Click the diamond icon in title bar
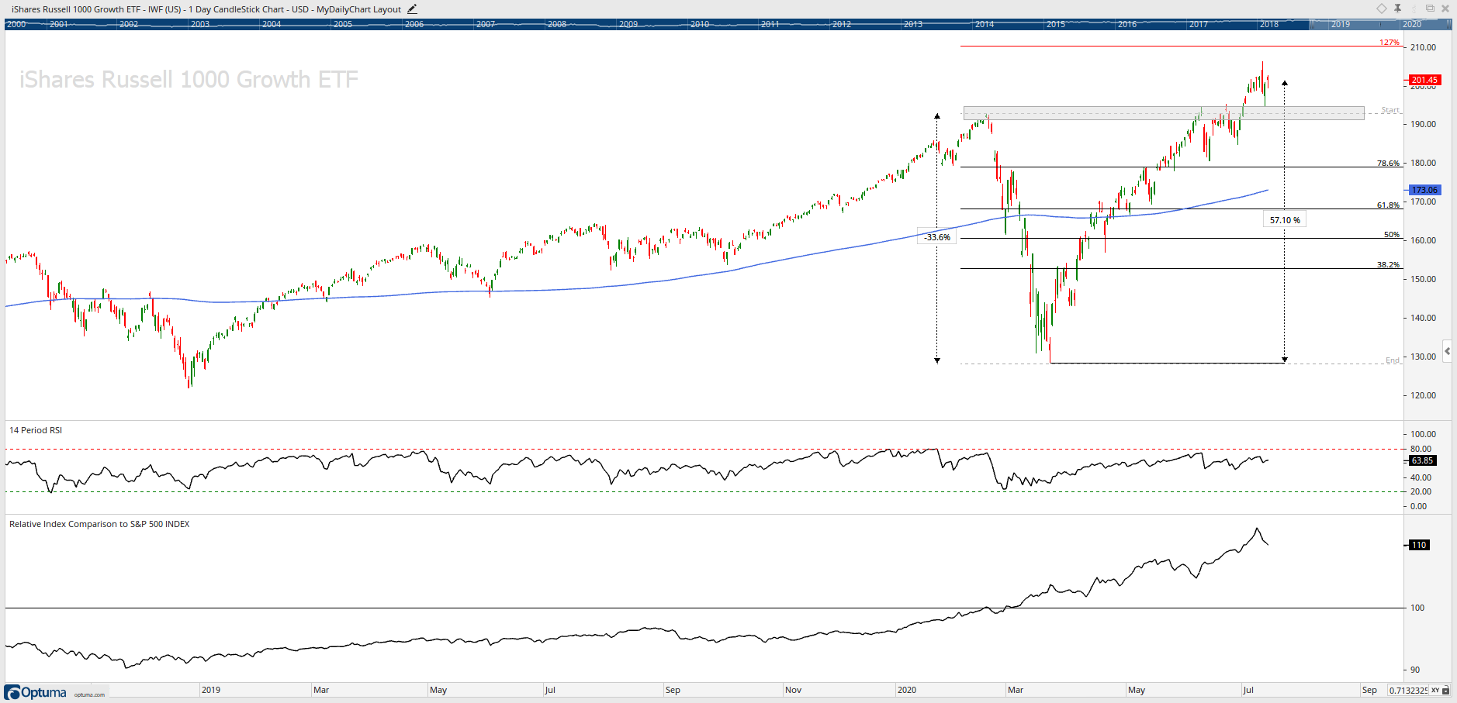 point(1382,9)
